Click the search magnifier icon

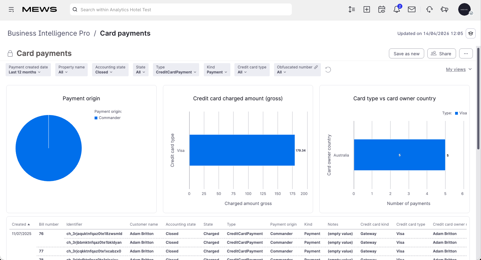pyautogui.click(x=75, y=9)
